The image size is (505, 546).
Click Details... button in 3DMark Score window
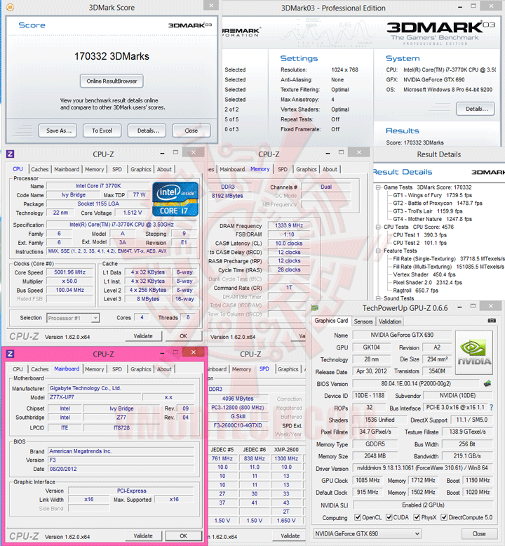coord(147,131)
